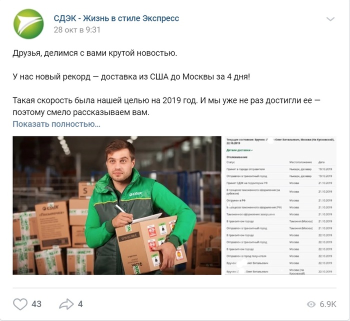Click the share counter showing 4
The image size is (350, 321).
[80, 304]
